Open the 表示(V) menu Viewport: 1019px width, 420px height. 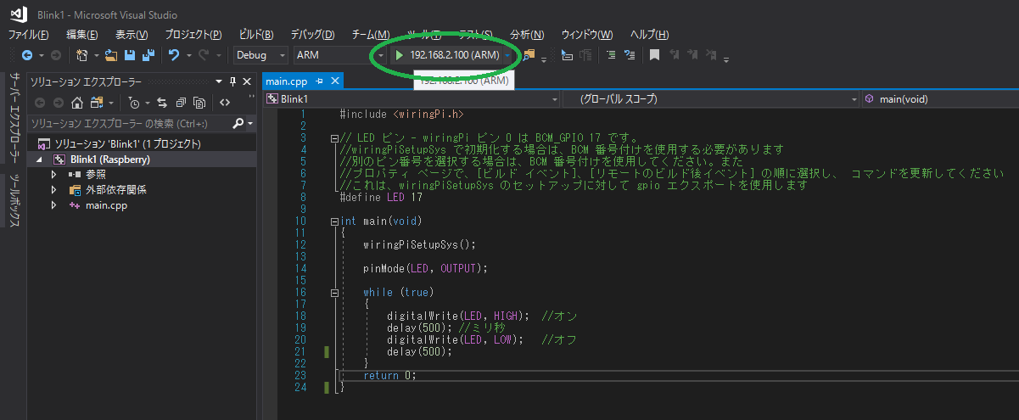click(132, 35)
